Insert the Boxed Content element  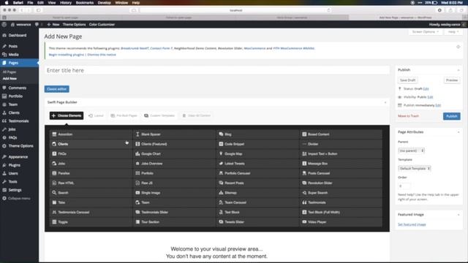[341, 134]
